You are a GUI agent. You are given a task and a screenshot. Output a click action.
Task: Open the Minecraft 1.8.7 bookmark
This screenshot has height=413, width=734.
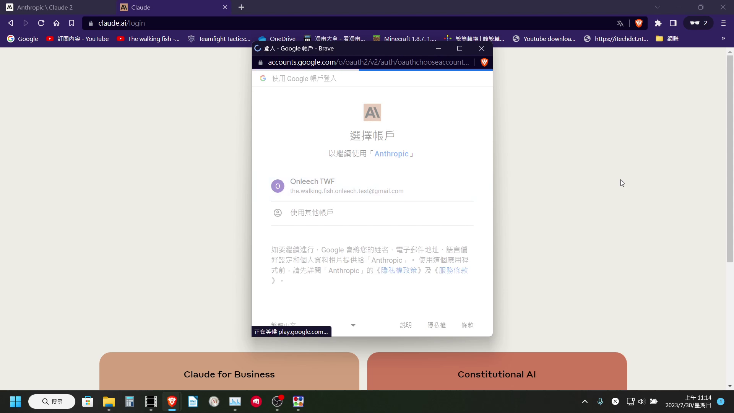(404, 39)
